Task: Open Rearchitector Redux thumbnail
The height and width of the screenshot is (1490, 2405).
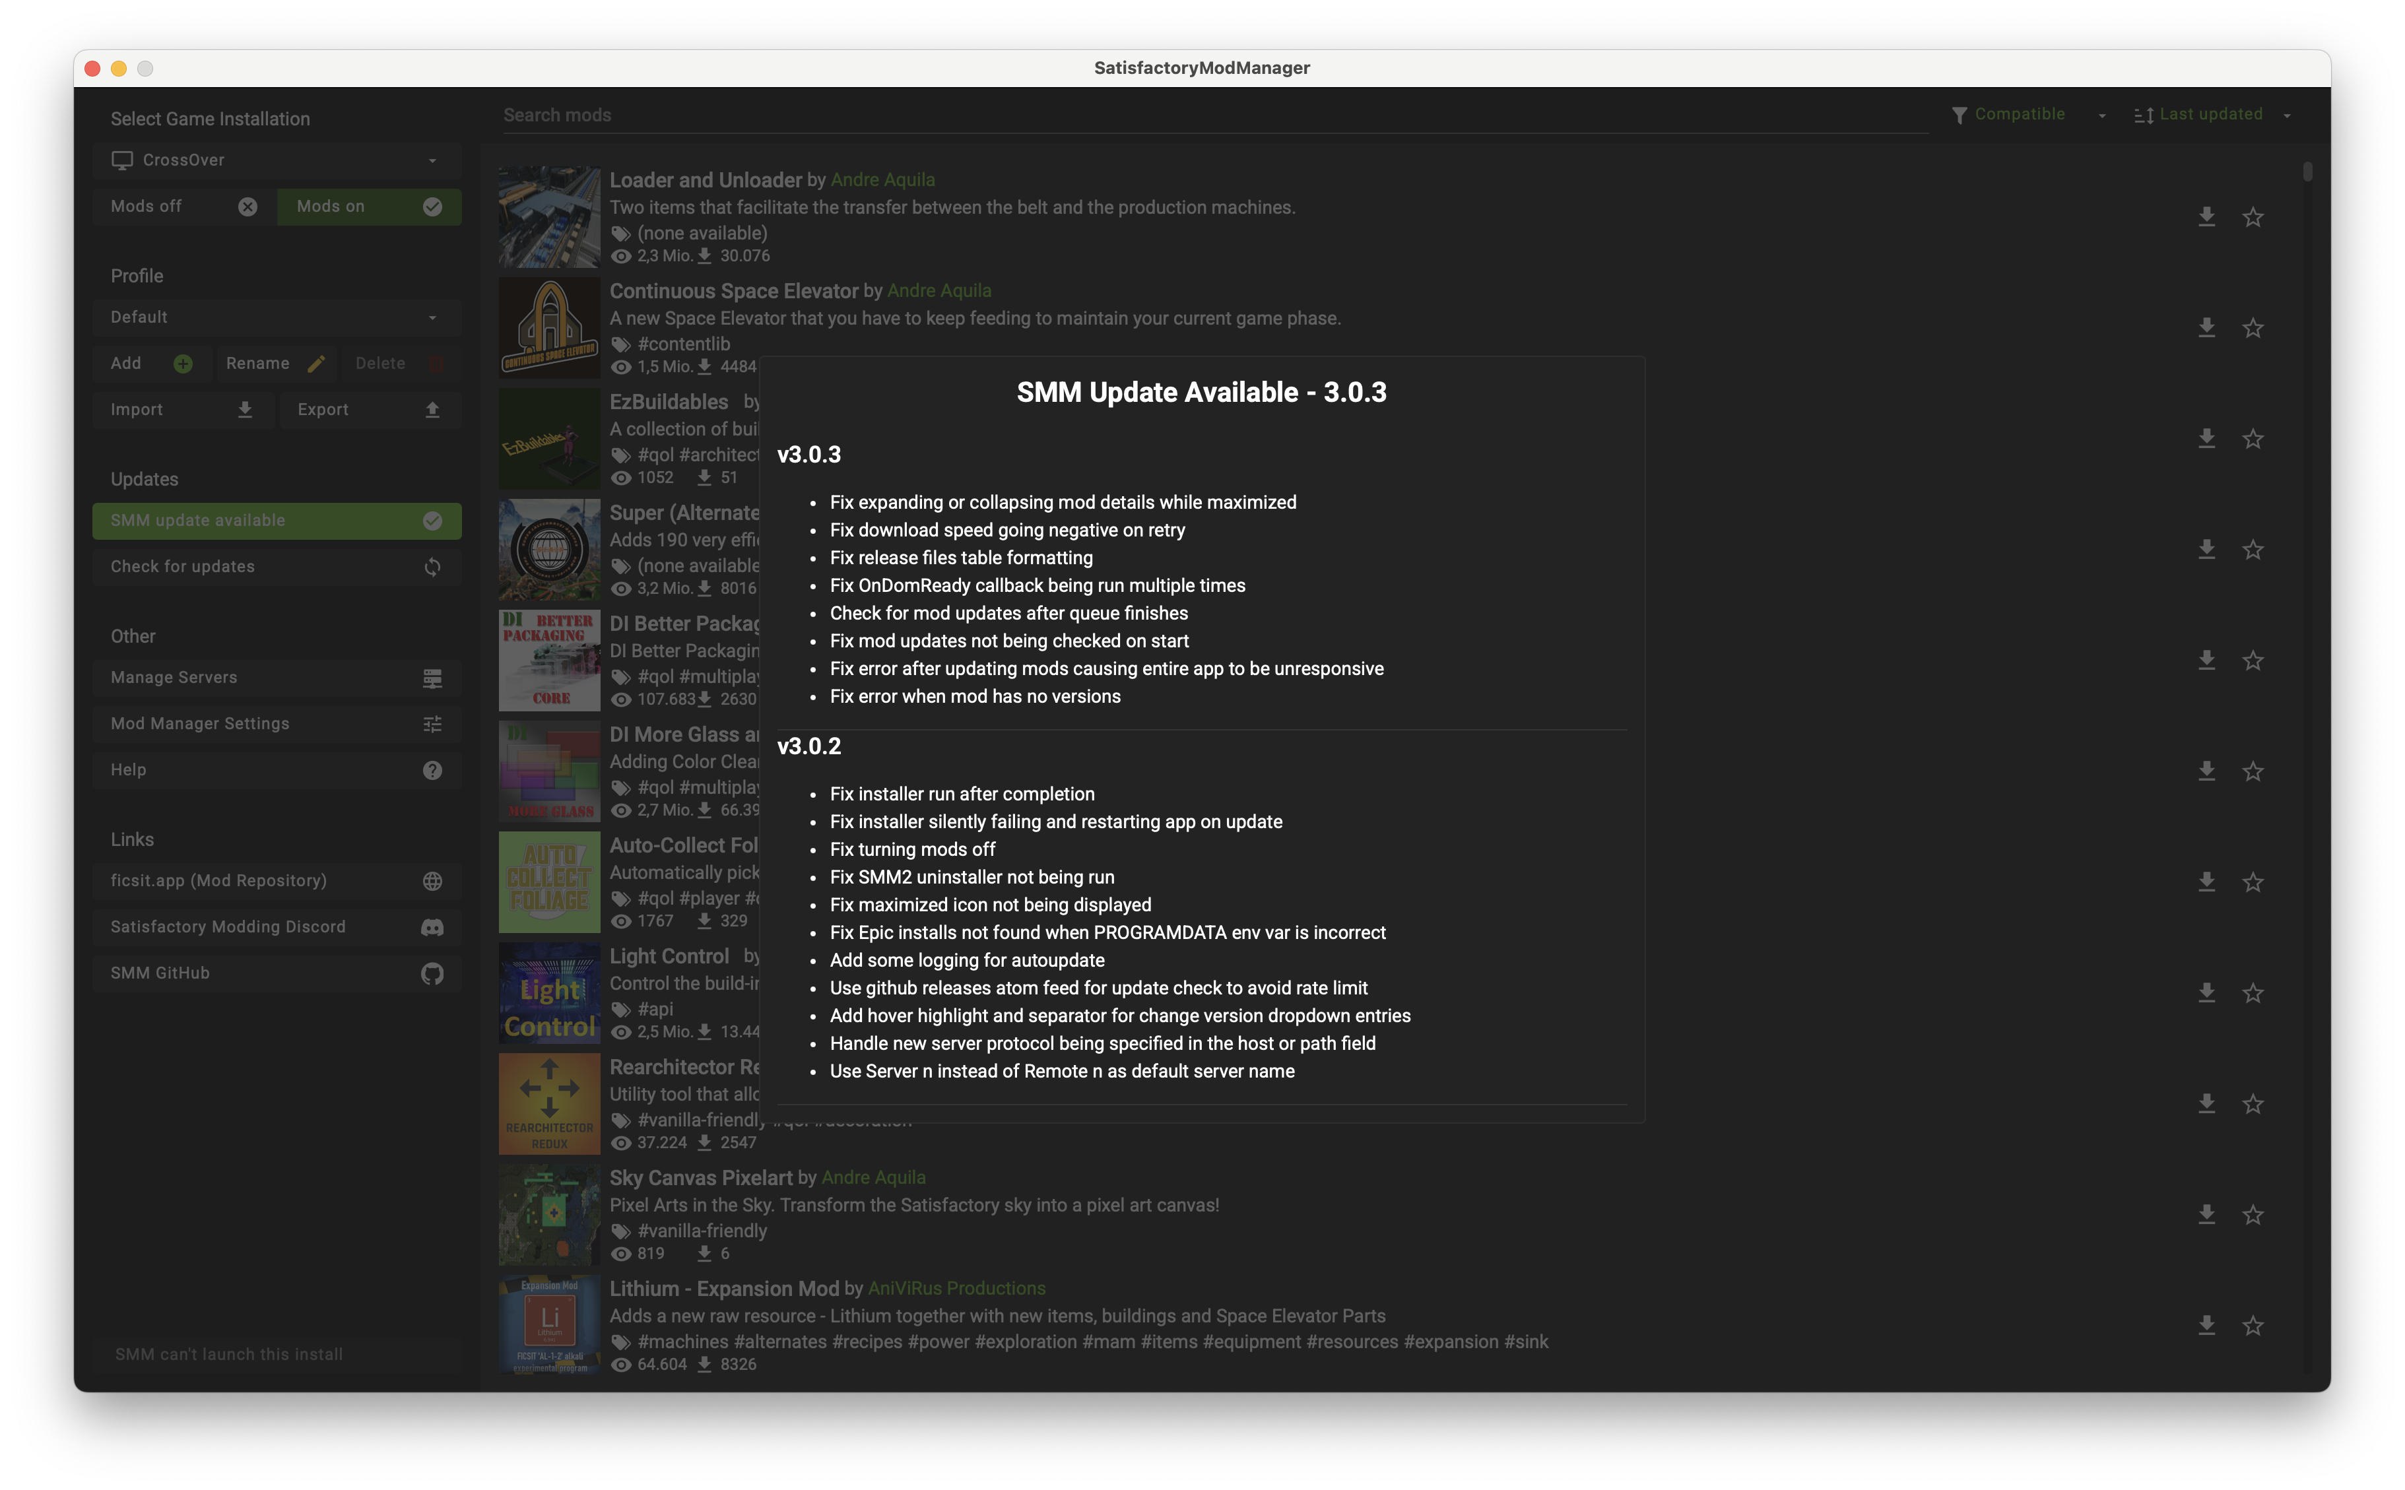Action: [549, 1104]
